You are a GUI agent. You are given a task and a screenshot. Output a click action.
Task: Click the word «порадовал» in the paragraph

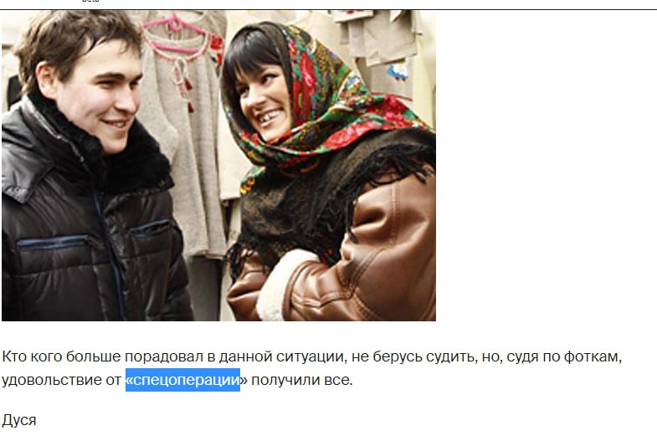tap(164, 356)
